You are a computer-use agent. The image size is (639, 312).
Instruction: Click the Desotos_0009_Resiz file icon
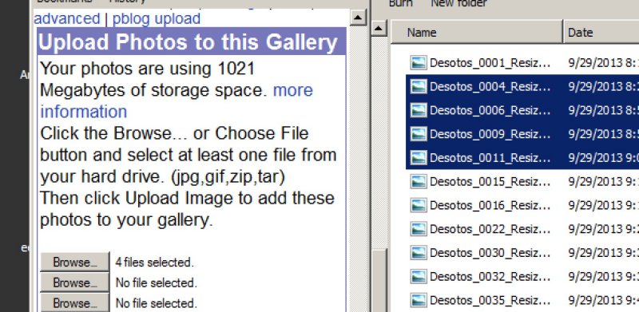click(x=419, y=133)
